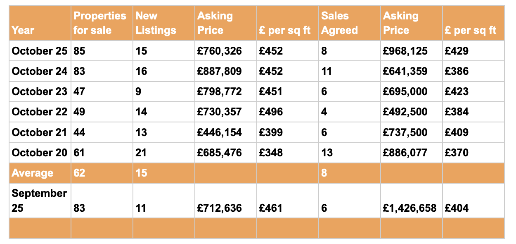
Task: Select the £496 per sq ft cell
Action: point(271,112)
